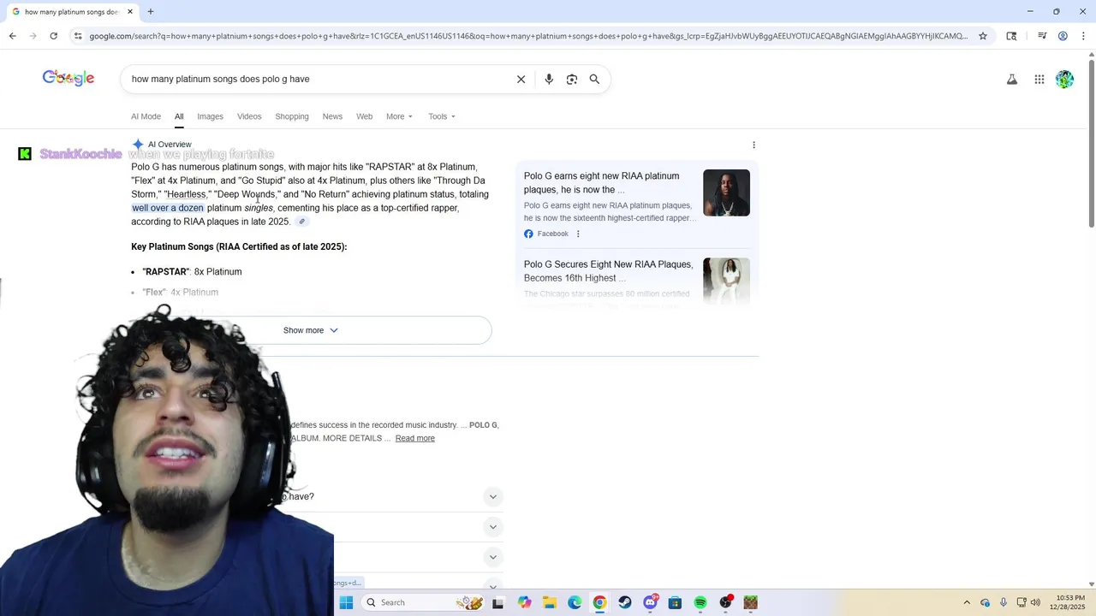
Task: Expand AI Overview with Show more
Action: (x=311, y=330)
